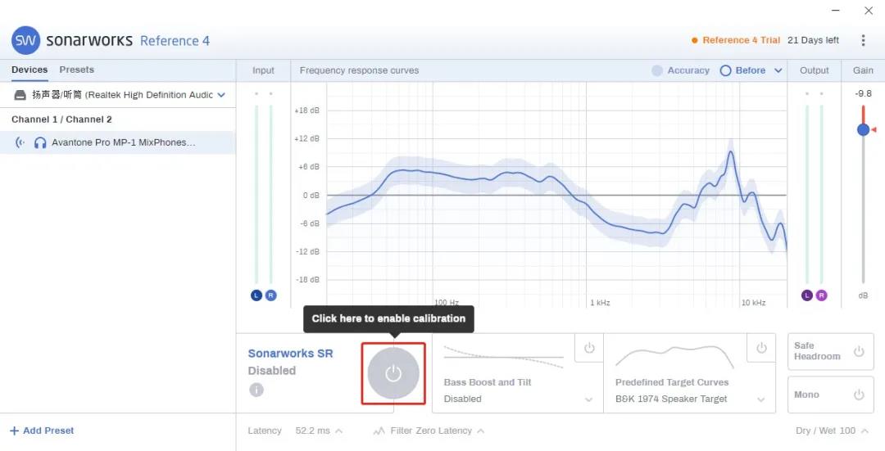Click the output R channel badge

821,295
